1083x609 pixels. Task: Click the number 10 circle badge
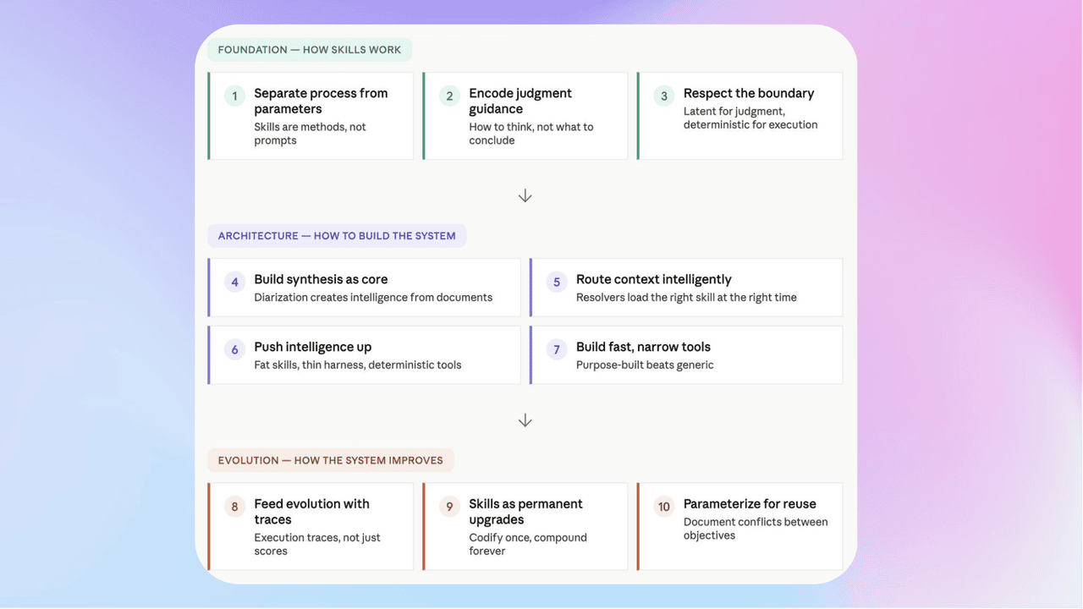tap(664, 507)
